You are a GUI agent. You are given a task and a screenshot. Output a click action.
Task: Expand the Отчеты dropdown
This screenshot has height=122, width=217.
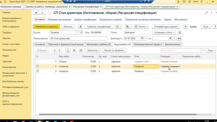[x=141, y=26]
